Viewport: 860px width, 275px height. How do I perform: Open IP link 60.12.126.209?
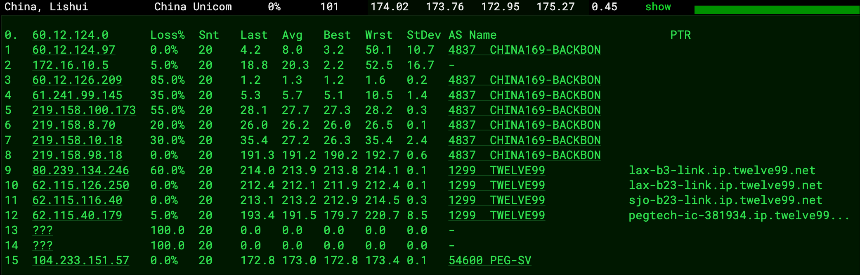(77, 80)
